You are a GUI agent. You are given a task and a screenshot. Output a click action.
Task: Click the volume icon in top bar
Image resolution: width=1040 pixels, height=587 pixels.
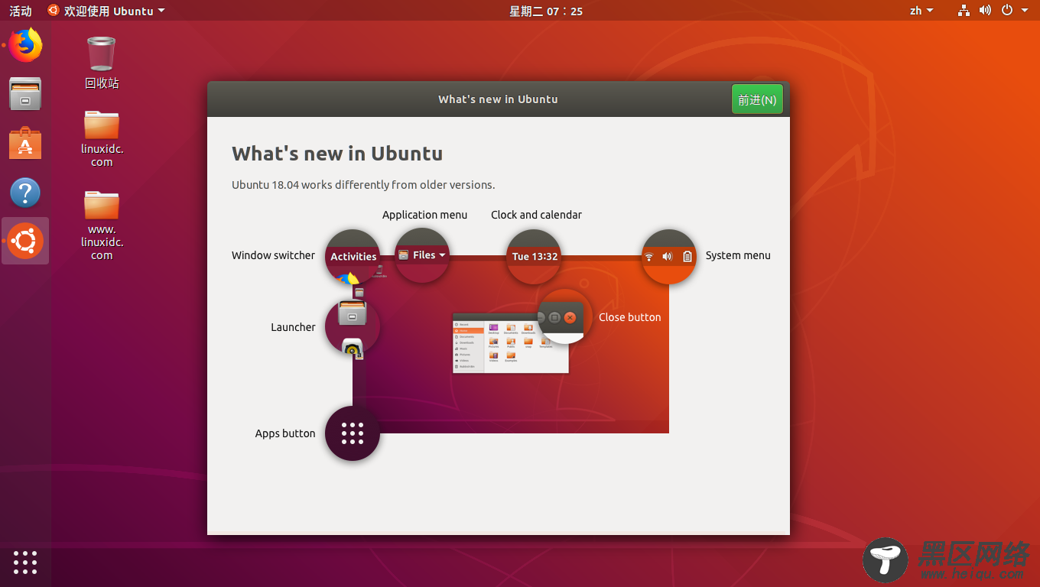tap(985, 11)
